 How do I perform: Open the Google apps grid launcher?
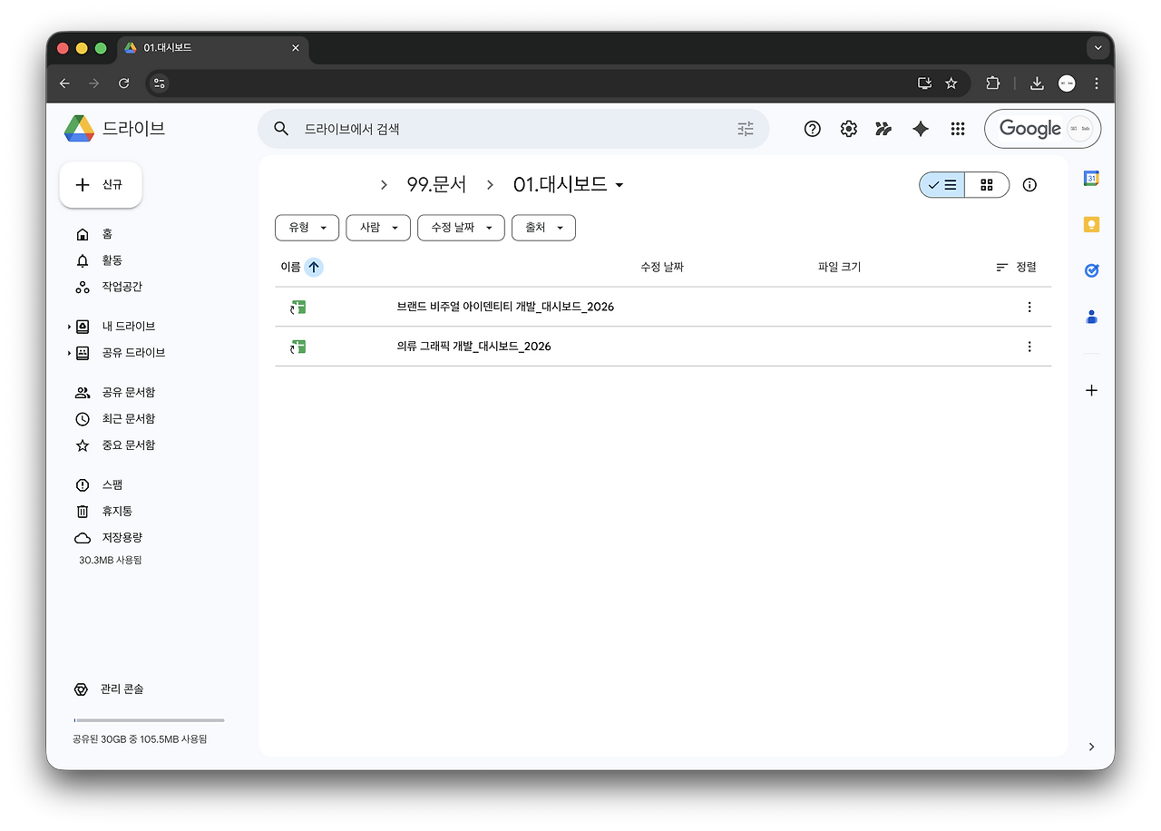pyautogui.click(x=957, y=128)
